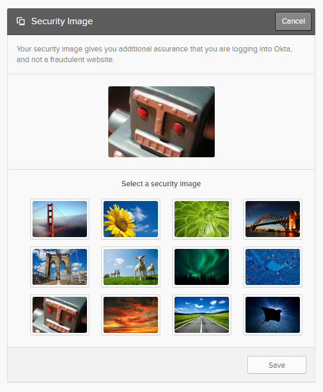
Task: Choose the Brooklyn Bridge image
Action: point(60,267)
